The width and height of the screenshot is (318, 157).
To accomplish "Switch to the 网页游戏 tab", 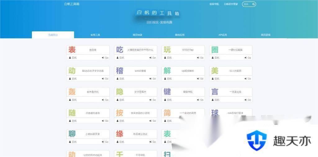I will click(266, 35).
